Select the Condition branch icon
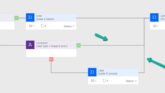The image size is (165, 93). tap(30, 45)
